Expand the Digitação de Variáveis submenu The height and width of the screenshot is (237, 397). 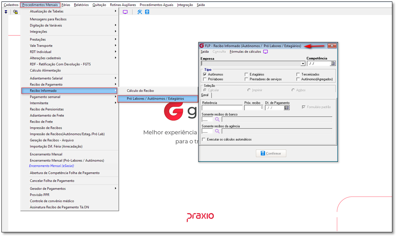click(x=116, y=25)
